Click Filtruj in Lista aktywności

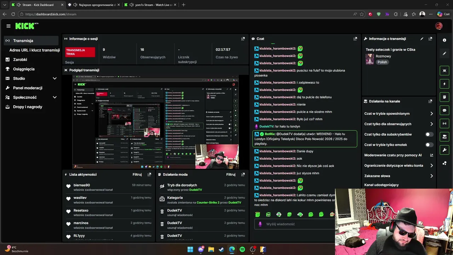pos(137,175)
